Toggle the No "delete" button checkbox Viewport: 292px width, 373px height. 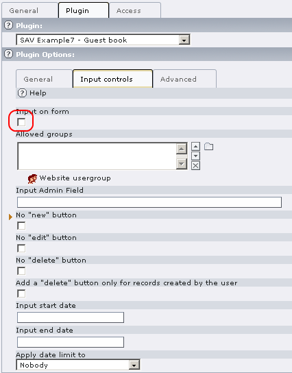click(21, 271)
